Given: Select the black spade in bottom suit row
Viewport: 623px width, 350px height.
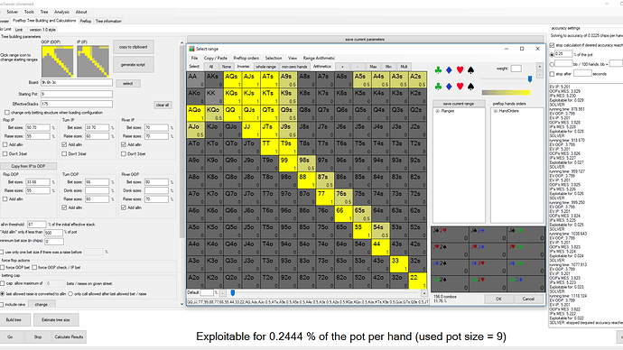Looking at the screenshot, I should (470, 86).
